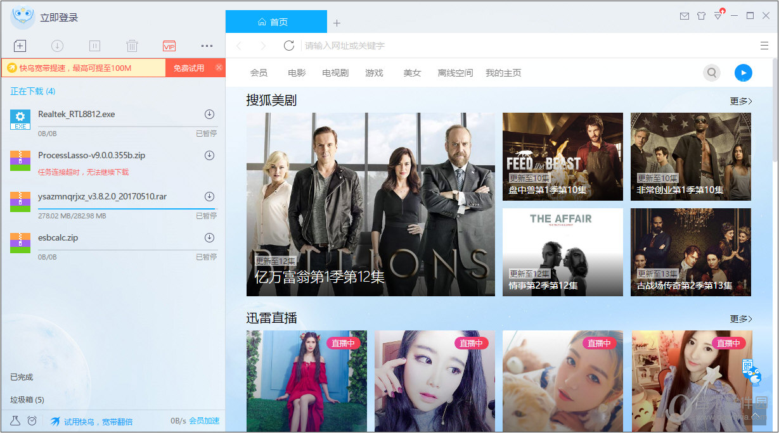Click the page refresh icon
The width and height of the screenshot is (779, 433).
point(289,46)
